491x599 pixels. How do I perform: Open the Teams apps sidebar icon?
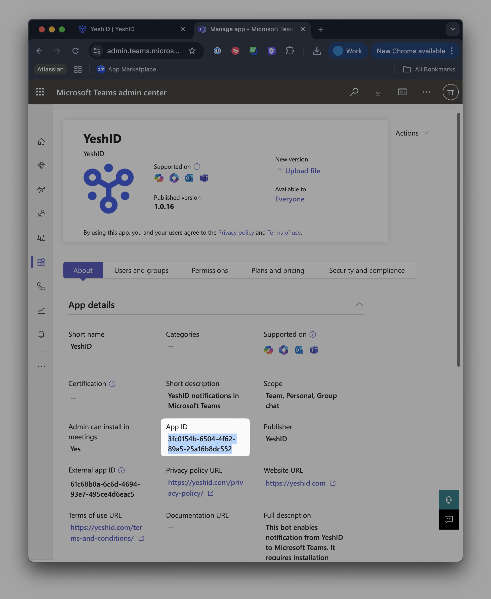[41, 262]
